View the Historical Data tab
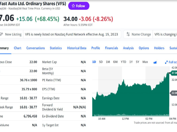 (x=77, y=48)
